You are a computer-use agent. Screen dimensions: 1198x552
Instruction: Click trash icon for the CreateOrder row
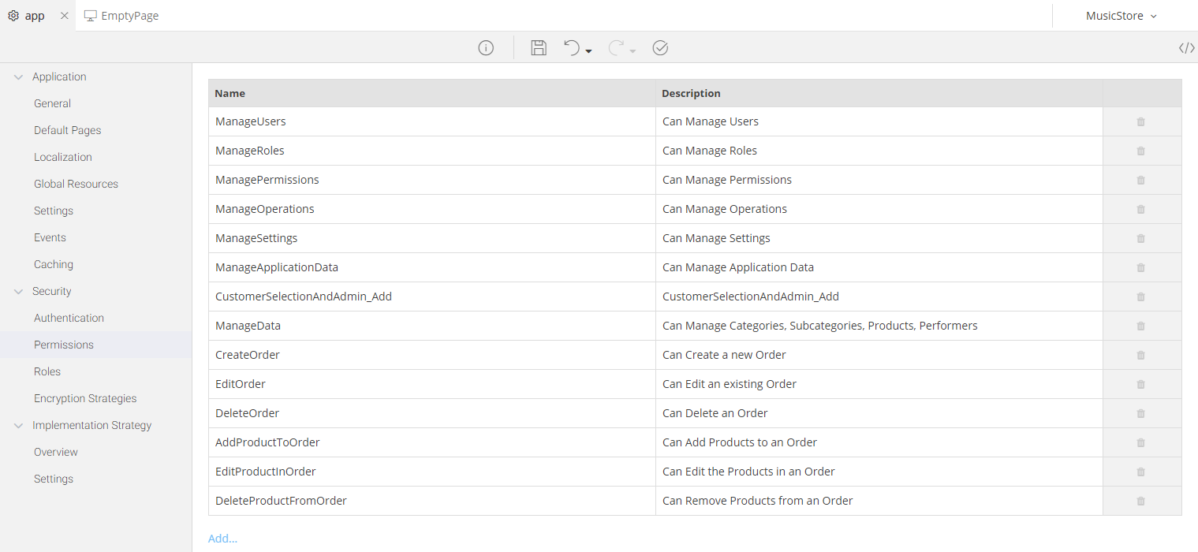point(1140,356)
